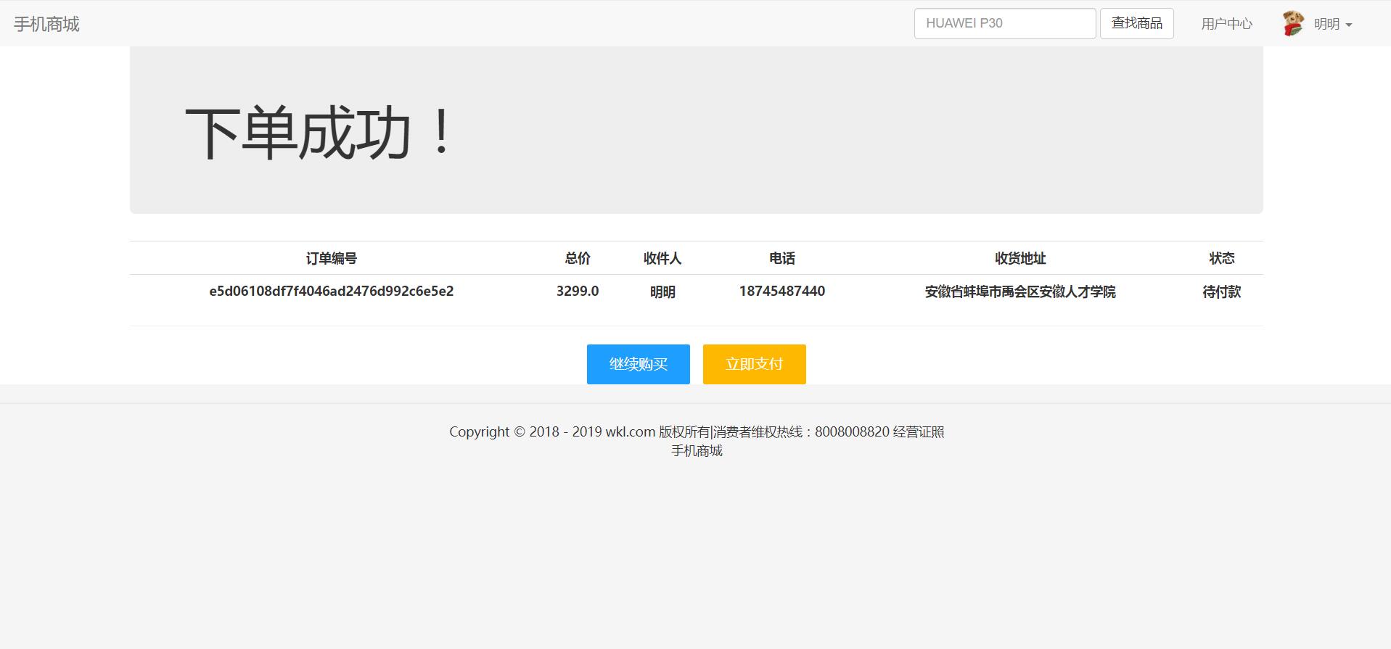Click the 立即支付 button

(755, 364)
